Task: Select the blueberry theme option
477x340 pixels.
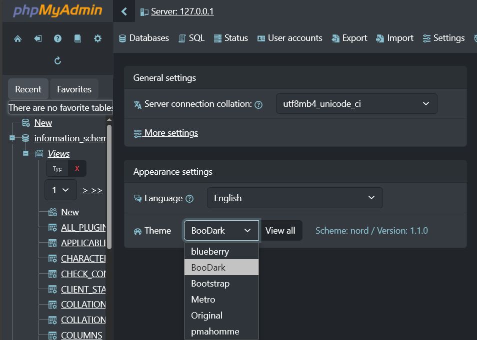Action: point(221,251)
